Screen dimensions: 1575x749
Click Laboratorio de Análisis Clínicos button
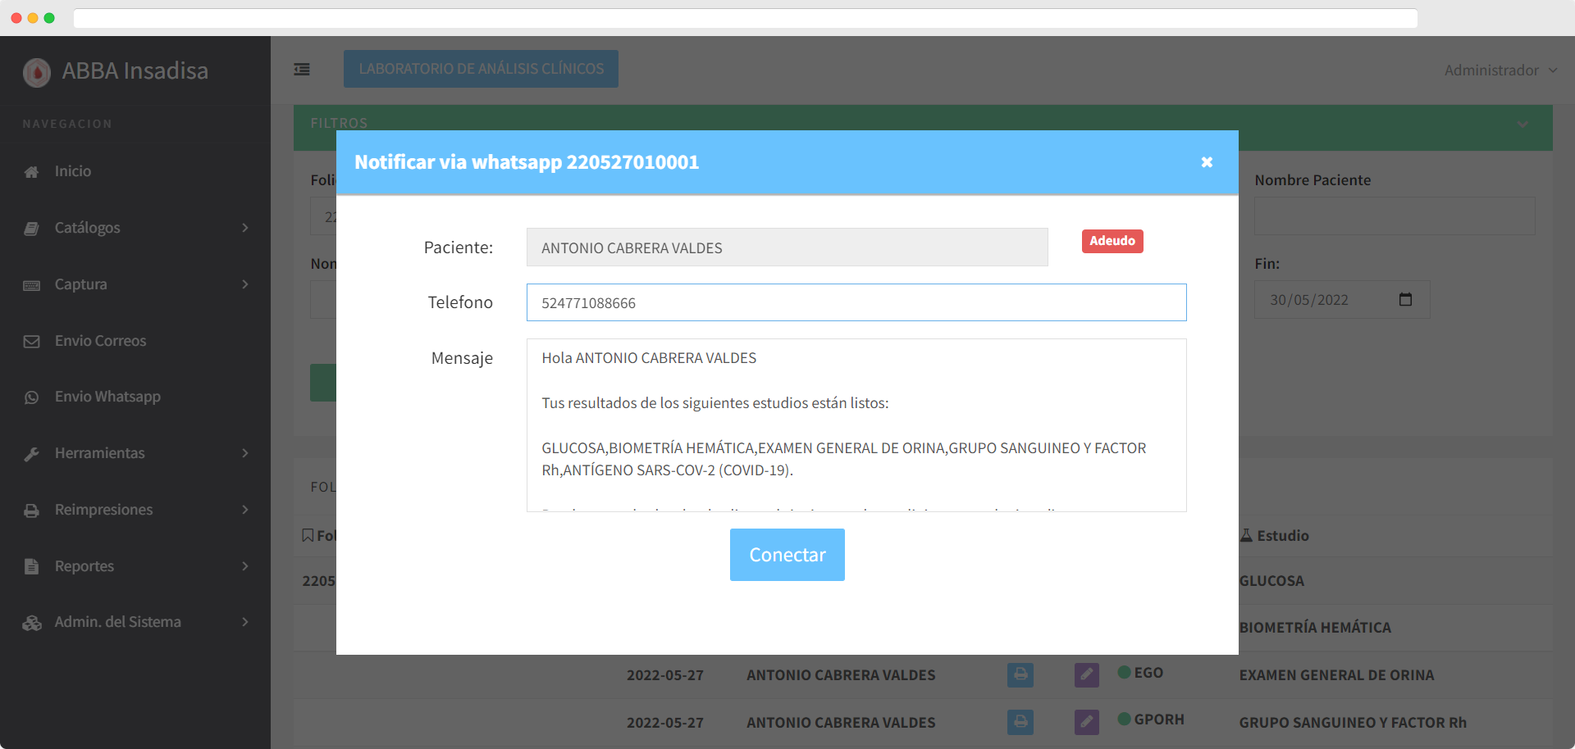click(482, 69)
